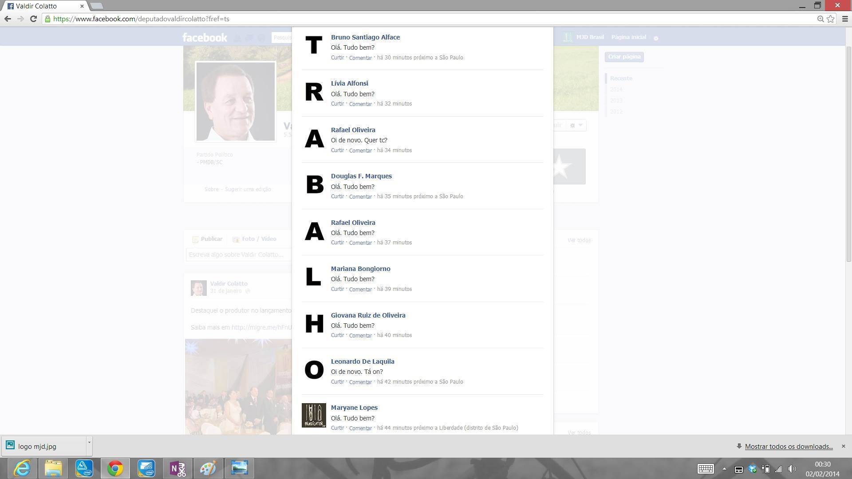The width and height of the screenshot is (852, 479).
Task: Open the 'há 30 minutos próximo a São Paulo' timestamp
Action: click(x=420, y=58)
